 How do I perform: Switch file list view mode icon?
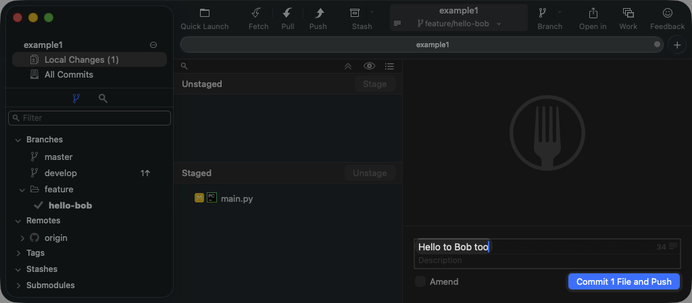tap(389, 66)
